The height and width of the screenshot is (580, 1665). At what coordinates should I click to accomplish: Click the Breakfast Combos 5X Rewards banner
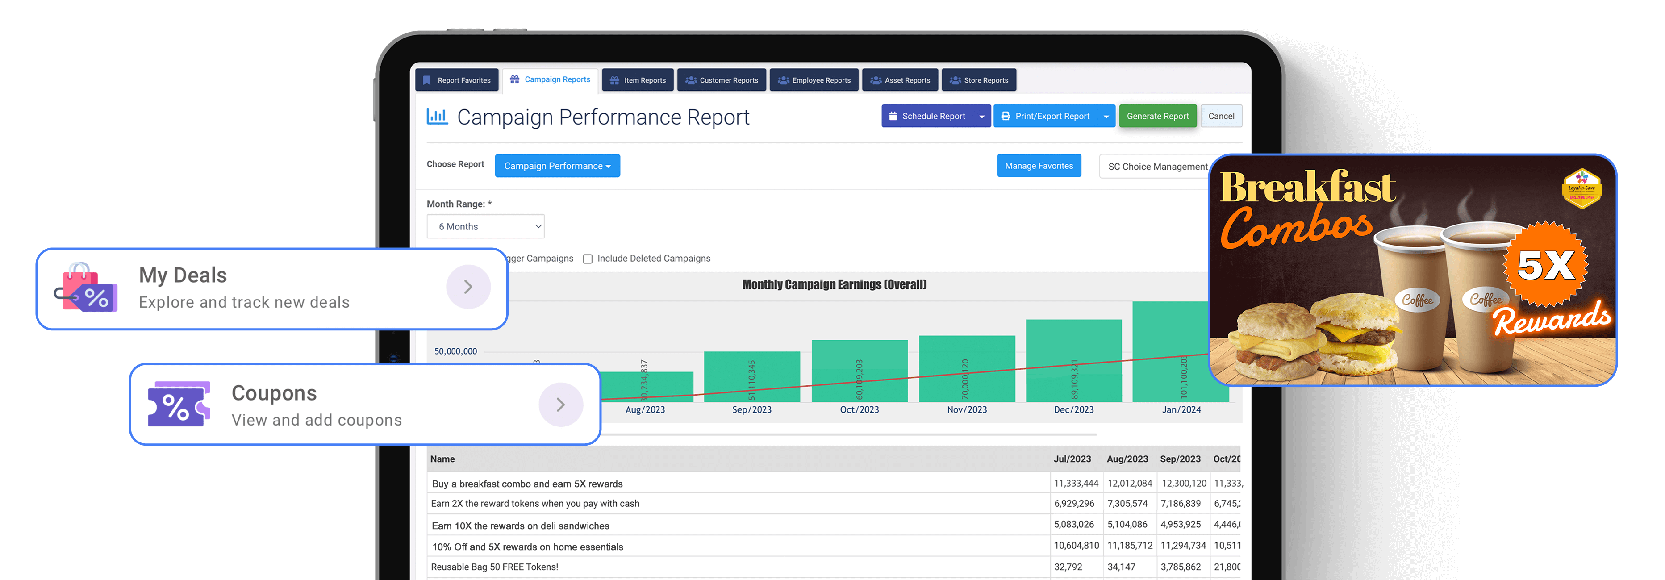click(1412, 270)
